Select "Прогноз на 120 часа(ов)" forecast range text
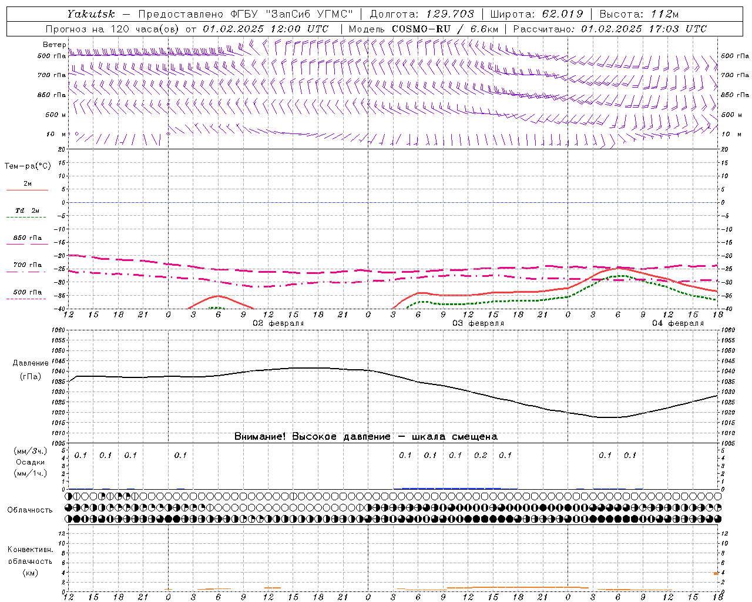The image size is (752, 602). tap(113, 29)
